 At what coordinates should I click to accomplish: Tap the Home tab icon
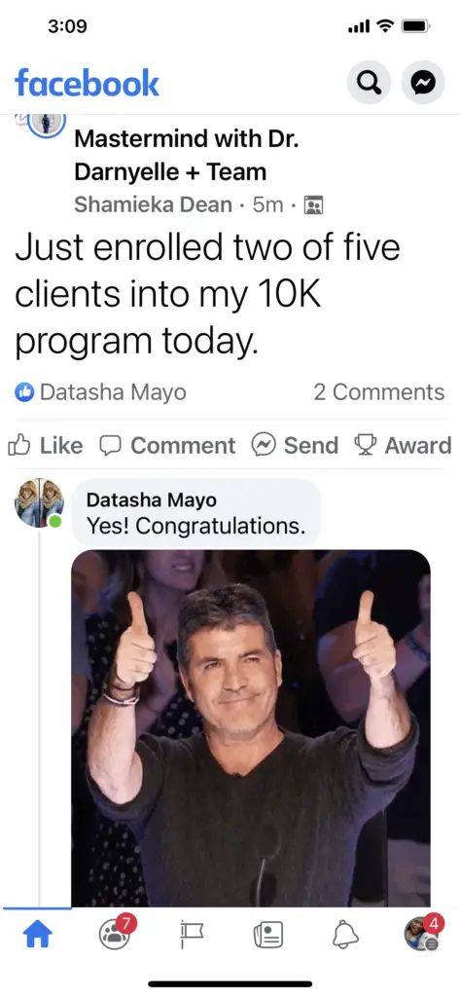pos(38,935)
